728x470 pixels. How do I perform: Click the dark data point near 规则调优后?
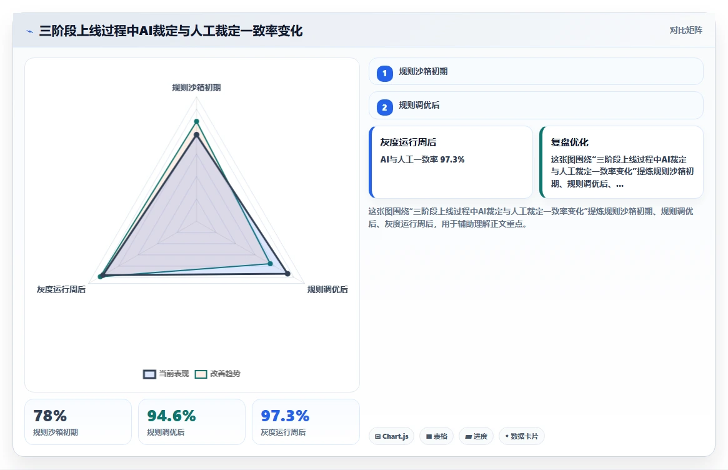click(287, 274)
